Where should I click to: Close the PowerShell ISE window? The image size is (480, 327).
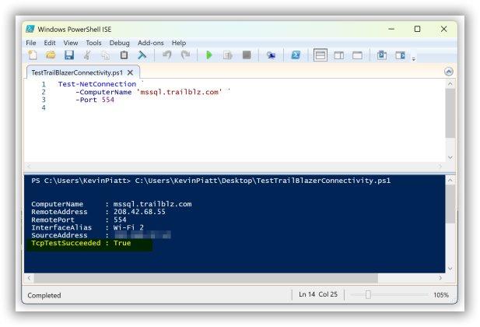click(x=443, y=29)
